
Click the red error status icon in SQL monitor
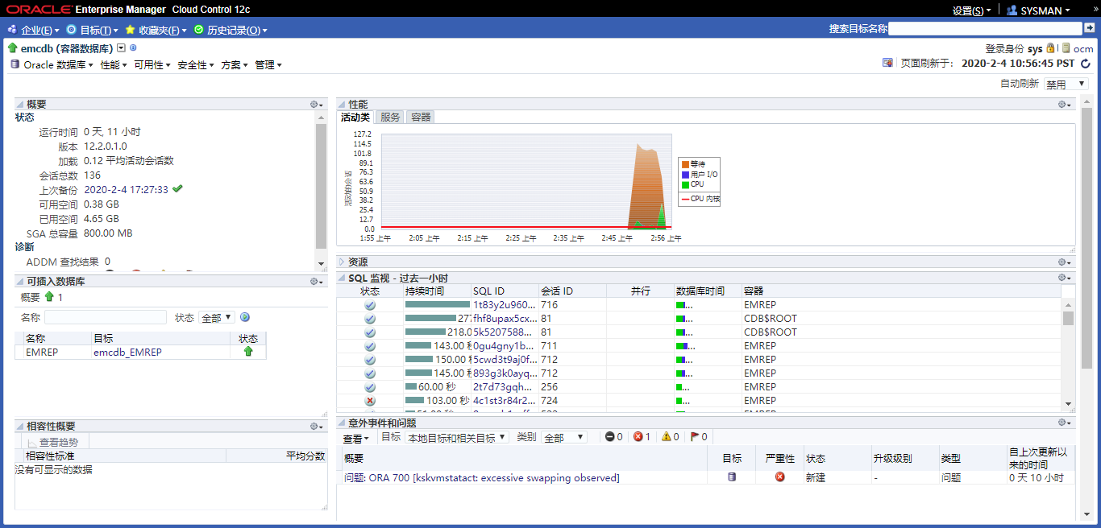point(370,400)
